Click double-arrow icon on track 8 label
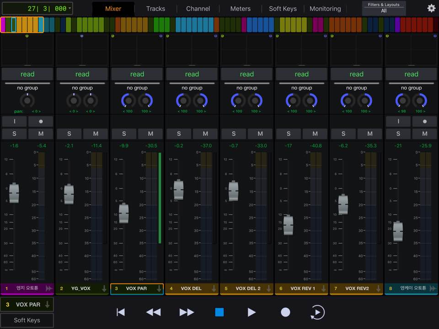The width and height of the screenshot is (439, 329). pos(433,288)
